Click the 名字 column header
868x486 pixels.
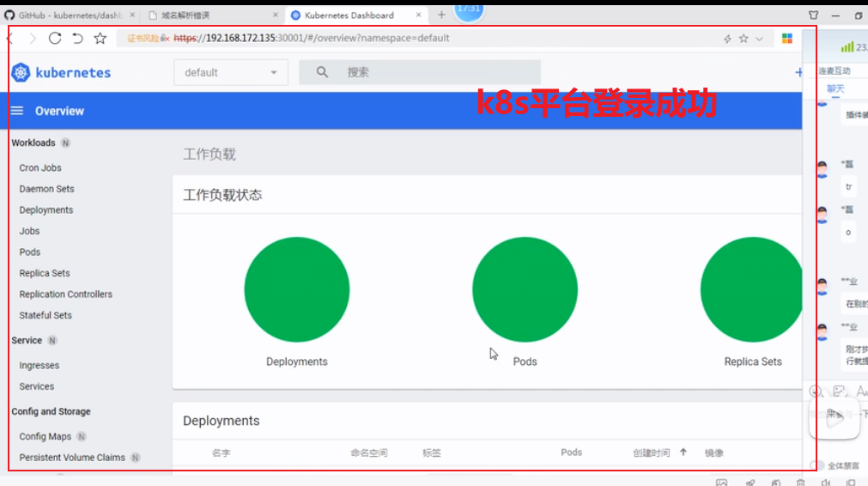pyautogui.click(x=221, y=453)
